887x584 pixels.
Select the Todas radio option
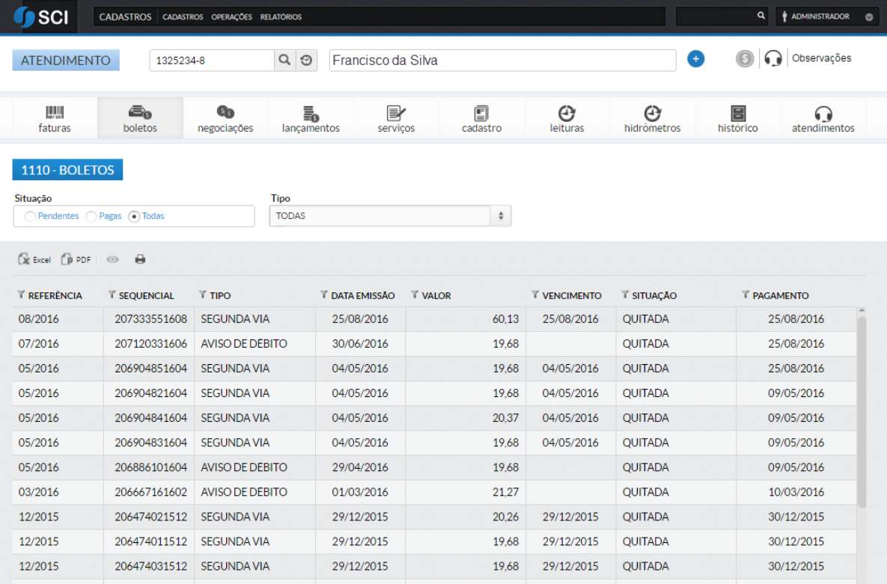coord(135,216)
